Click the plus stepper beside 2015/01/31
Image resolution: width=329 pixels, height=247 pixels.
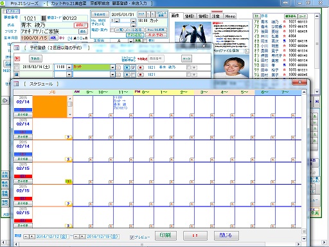[153, 14]
